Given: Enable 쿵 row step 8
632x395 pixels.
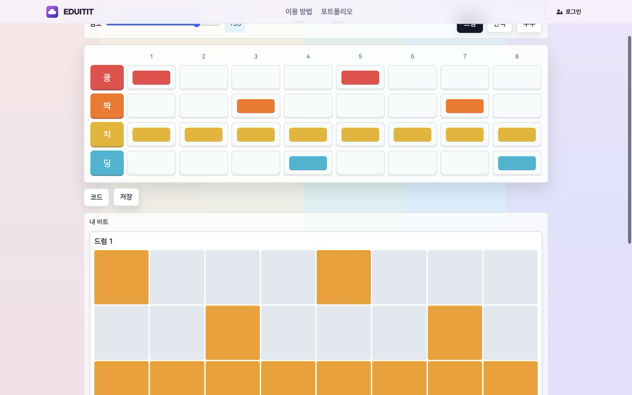Looking at the screenshot, I should [x=517, y=78].
